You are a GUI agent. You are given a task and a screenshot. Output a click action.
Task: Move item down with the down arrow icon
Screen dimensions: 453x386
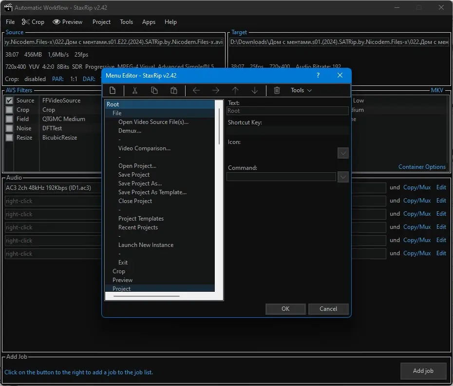(x=255, y=90)
